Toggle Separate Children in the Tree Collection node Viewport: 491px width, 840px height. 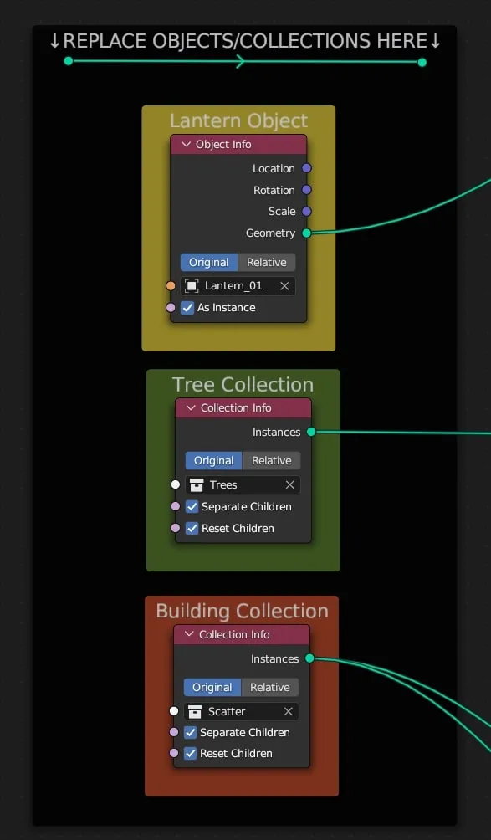(x=192, y=507)
